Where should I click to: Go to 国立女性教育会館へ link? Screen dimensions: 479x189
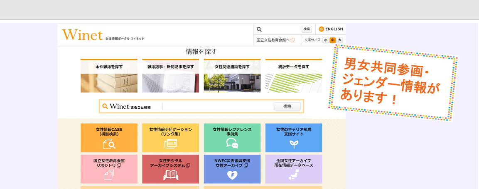point(275,40)
